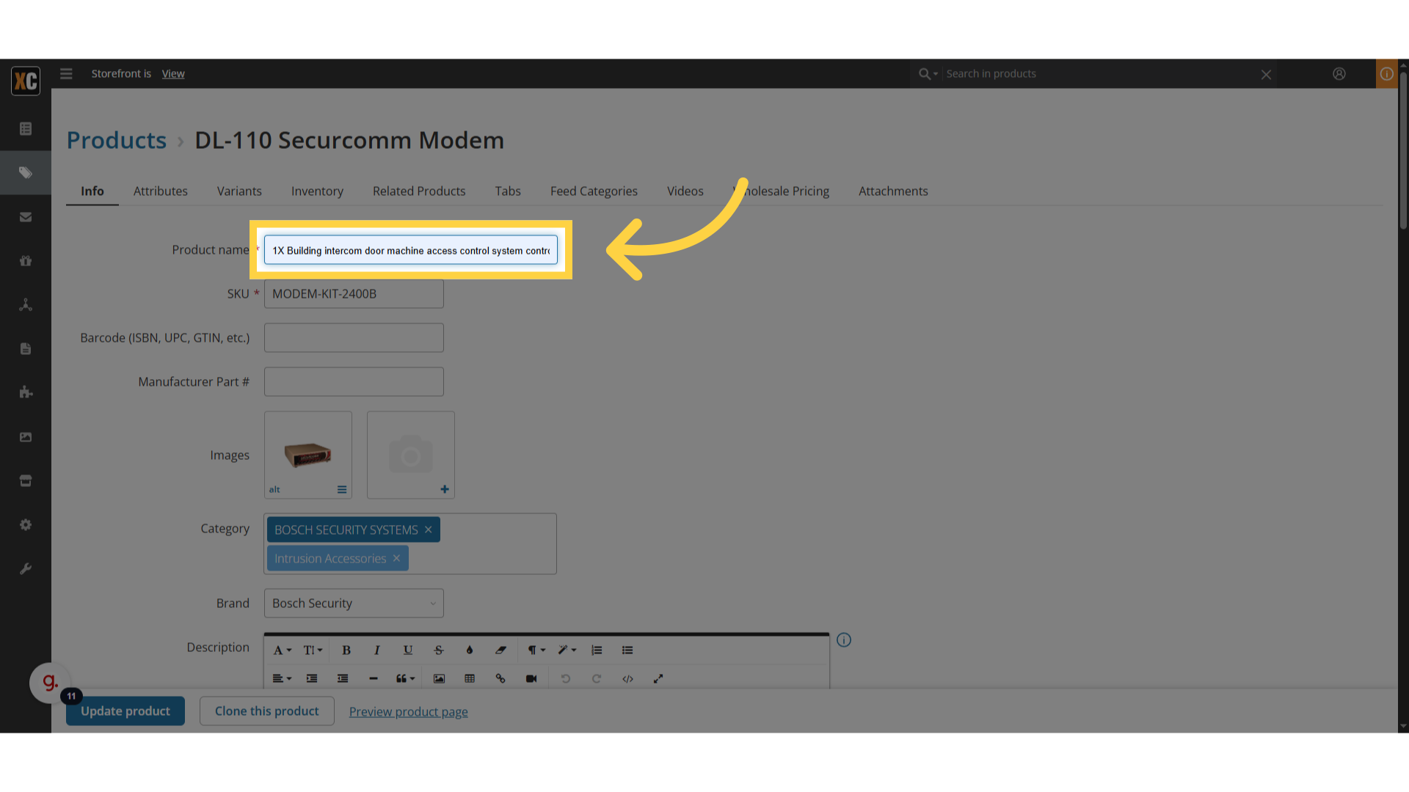The width and height of the screenshot is (1409, 792).
Task: Add new image via empty placeholder
Action: click(x=411, y=455)
